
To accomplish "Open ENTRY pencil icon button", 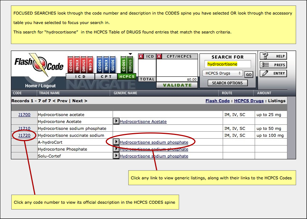I will [273, 73].
